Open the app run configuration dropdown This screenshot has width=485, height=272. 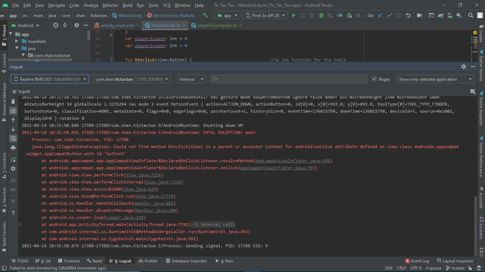point(227,15)
